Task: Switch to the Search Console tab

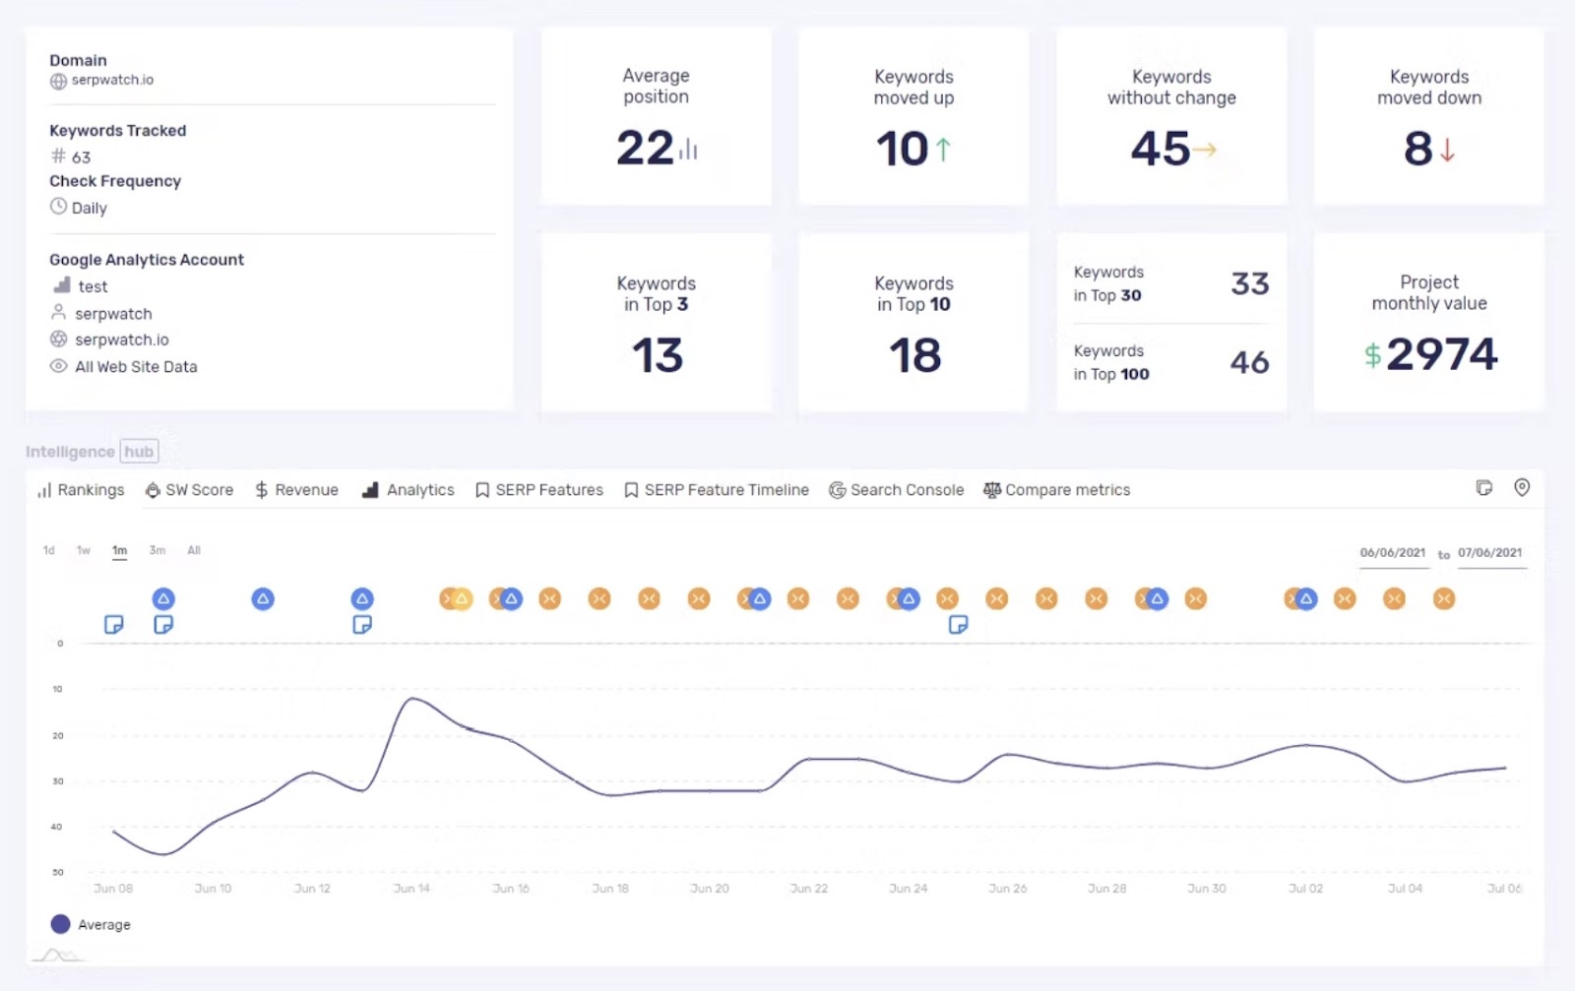Action: pos(897,490)
